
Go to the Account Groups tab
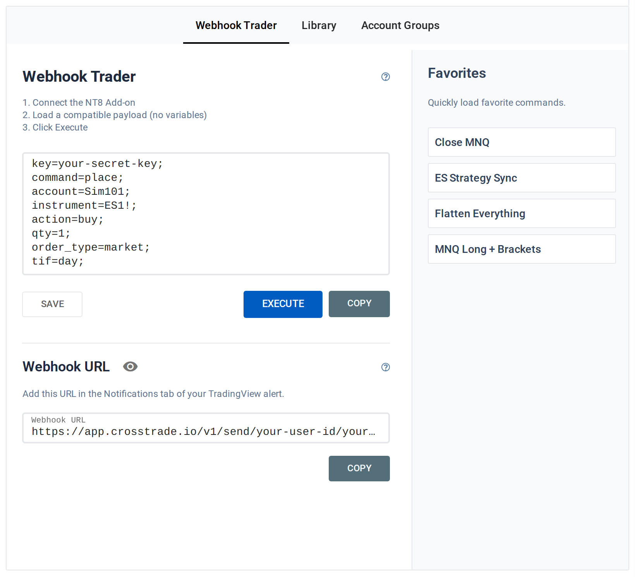coord(400,26)
